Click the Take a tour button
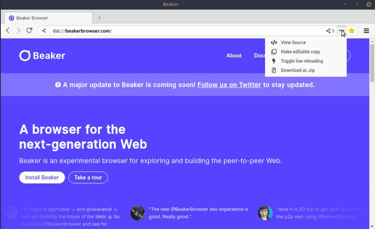375x229 pixels. 88,177
